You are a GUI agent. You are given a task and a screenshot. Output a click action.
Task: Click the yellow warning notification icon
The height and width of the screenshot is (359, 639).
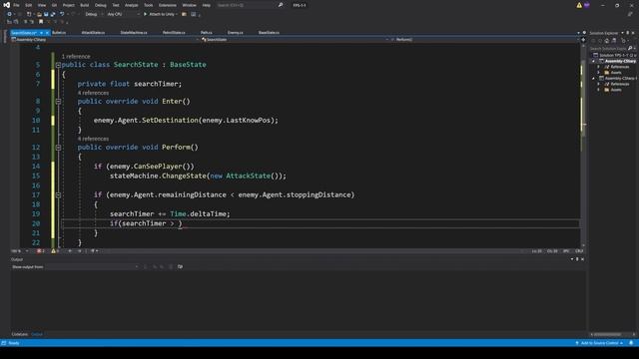579,5
